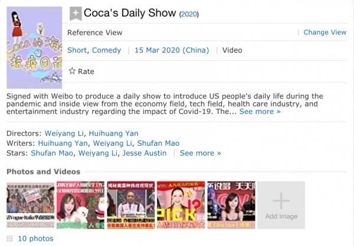Click the 2020 year link next to the title
This screenshot has height=246, width=354.
(189, 14)
